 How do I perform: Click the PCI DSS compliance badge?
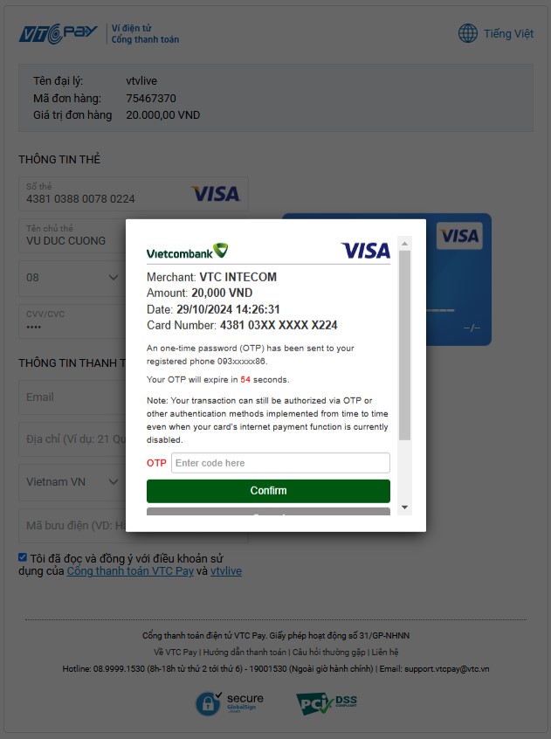pos(327,703)
